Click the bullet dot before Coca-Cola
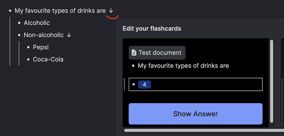The width and height of the screenshot is (284, 136). [x=28, y=60]
